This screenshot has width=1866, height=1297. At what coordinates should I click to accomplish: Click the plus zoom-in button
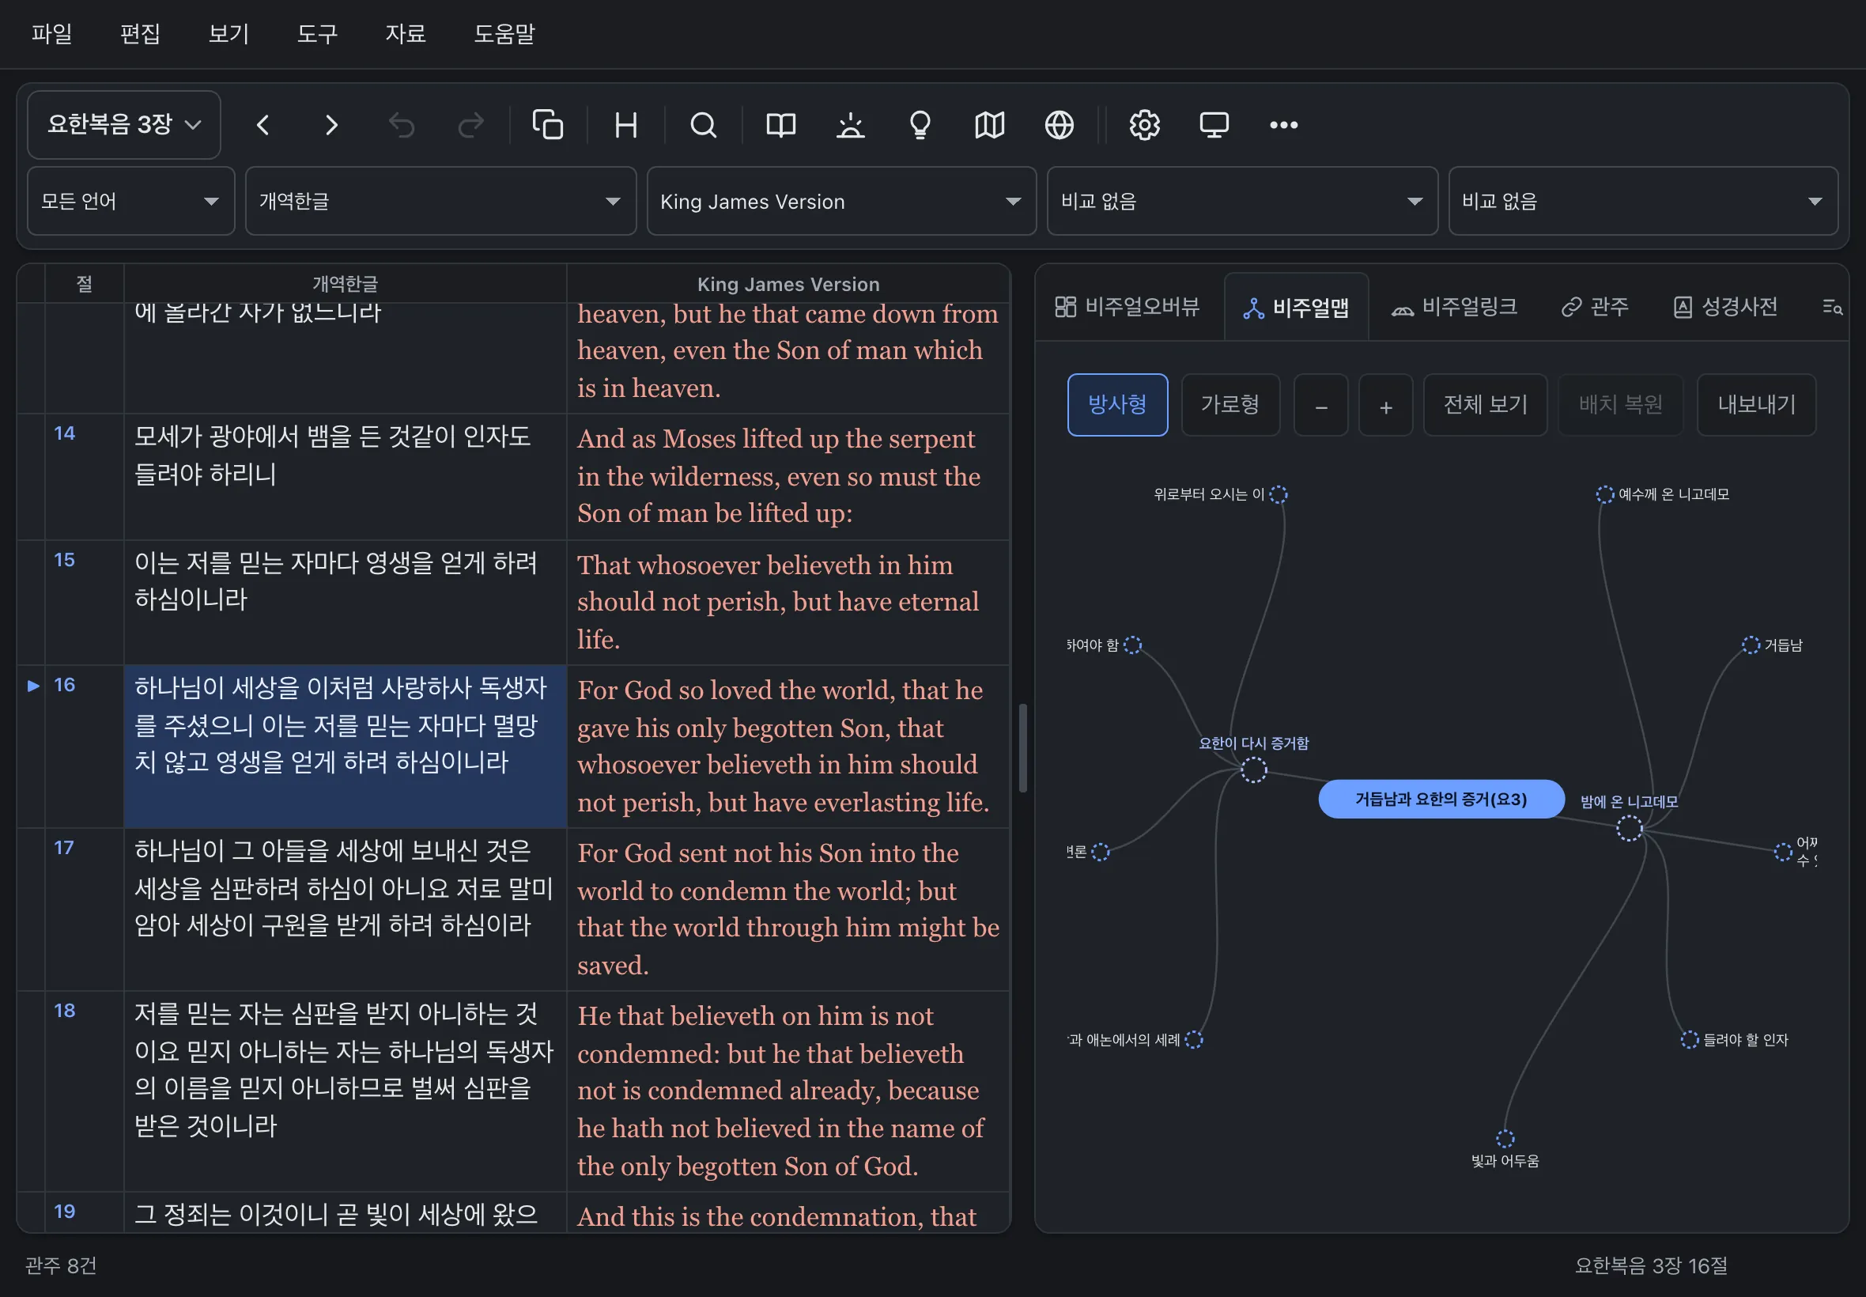coord(1386,405)
